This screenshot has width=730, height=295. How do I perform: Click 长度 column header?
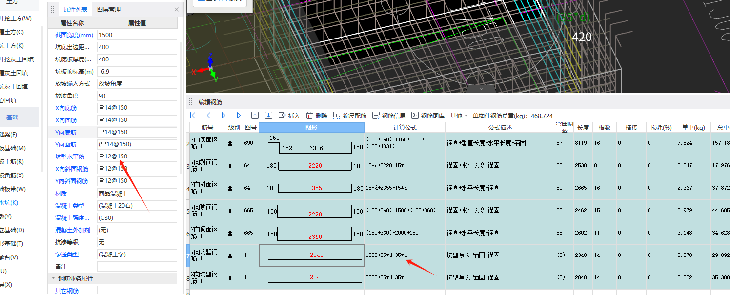tap(583, 127)
